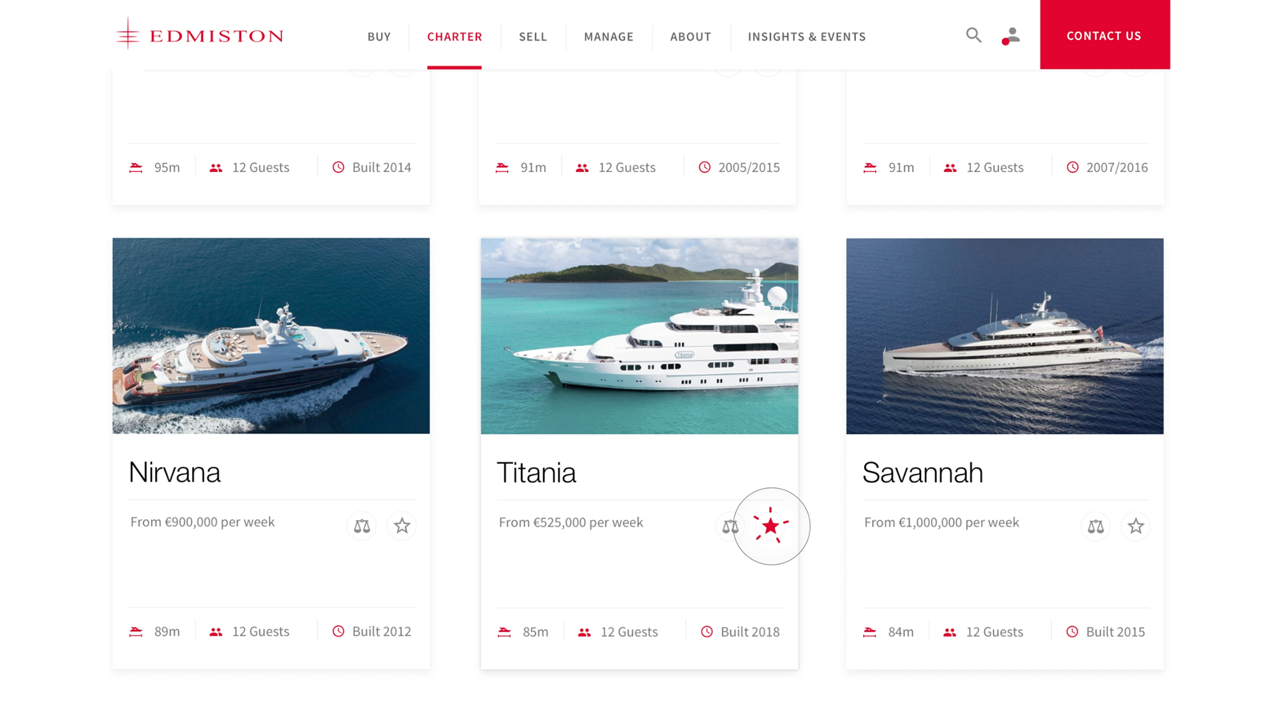Click the Edmiston logo
Screen dimensions: 1276x716
click(199, 35)
